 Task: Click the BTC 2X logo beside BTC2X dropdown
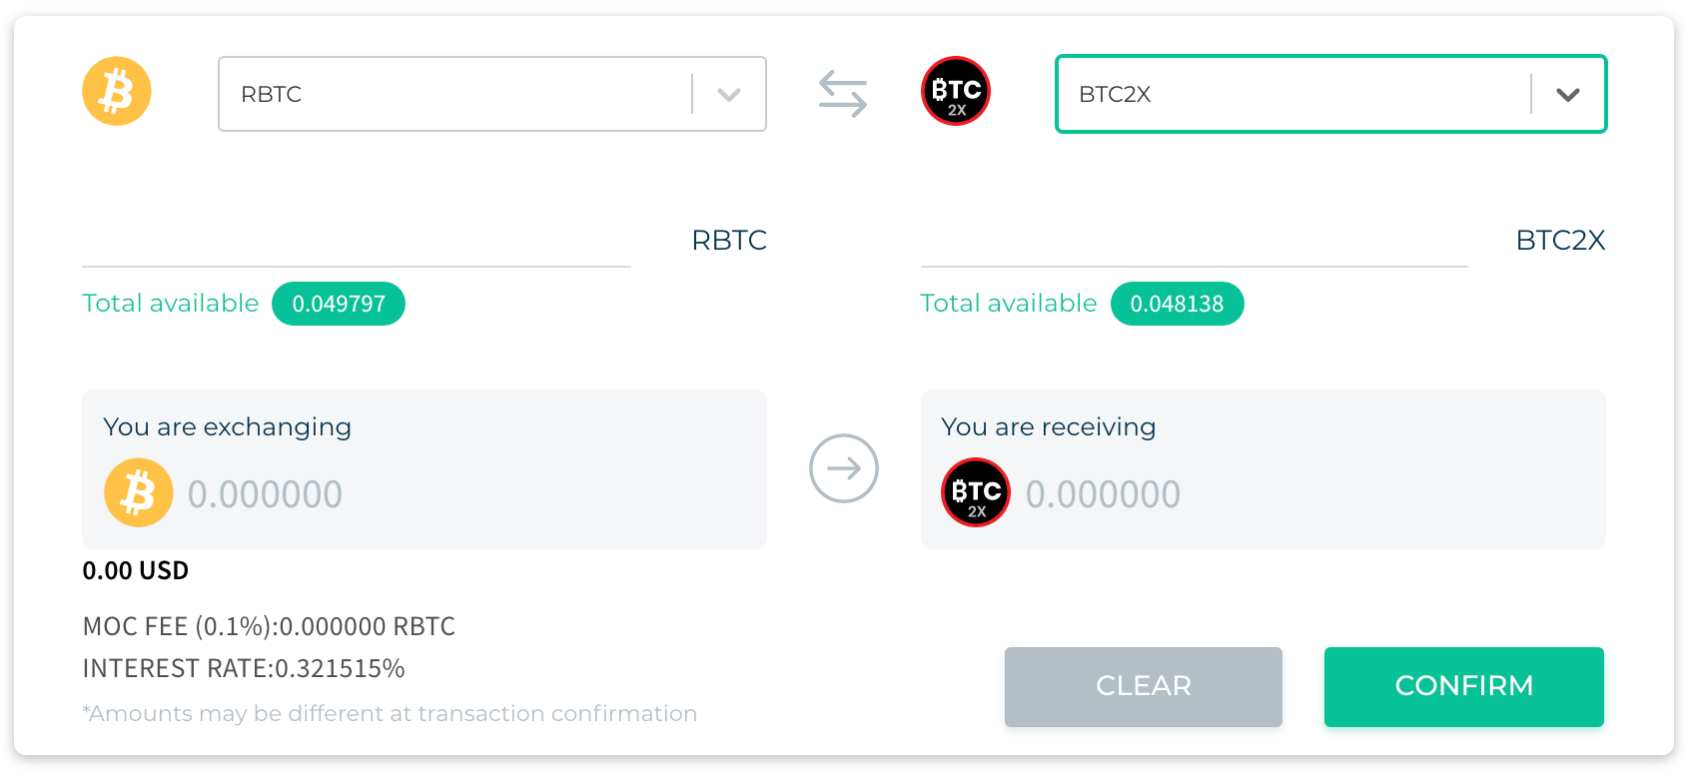click(x=956, y=91)
